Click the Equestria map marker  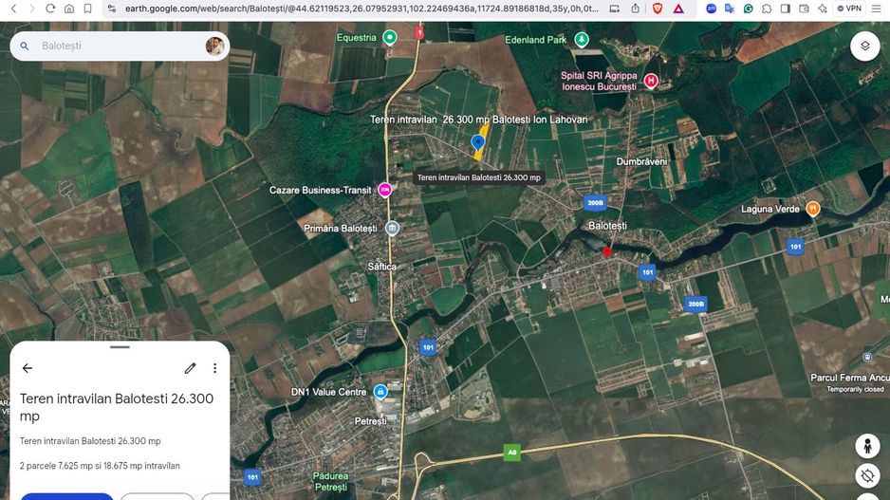(x=389, y=37)
